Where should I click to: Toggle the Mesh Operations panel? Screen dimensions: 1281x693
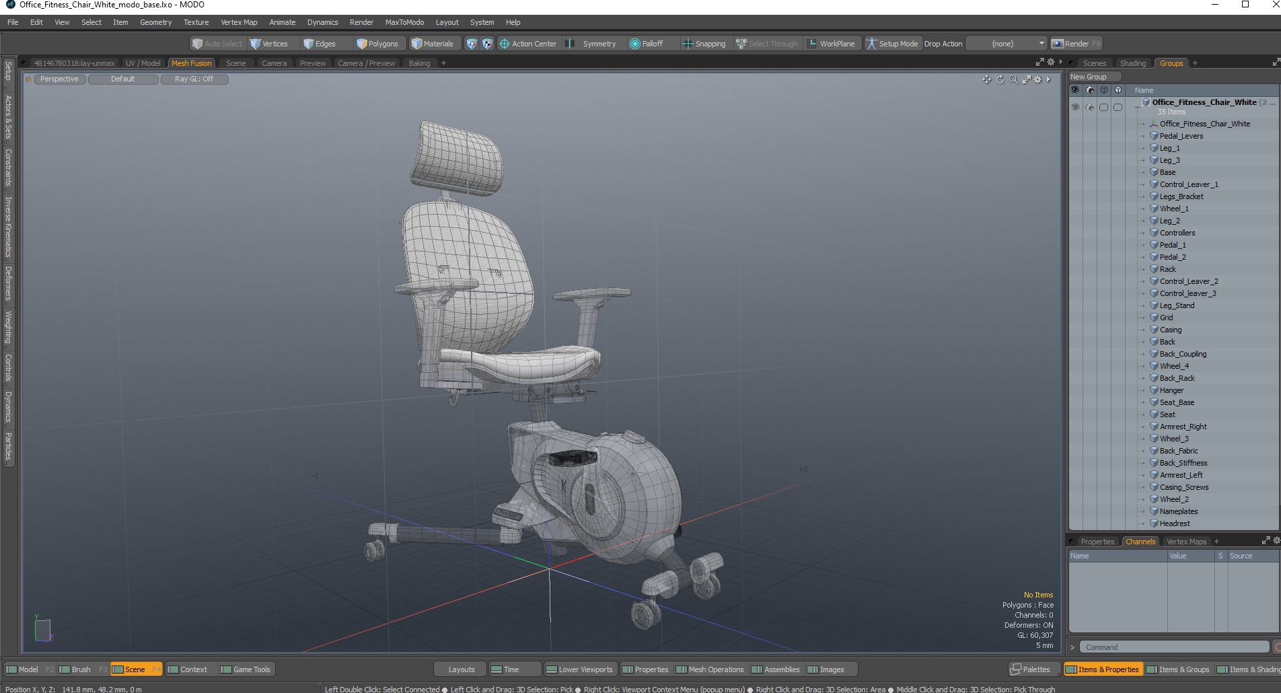tap(710, 669)
